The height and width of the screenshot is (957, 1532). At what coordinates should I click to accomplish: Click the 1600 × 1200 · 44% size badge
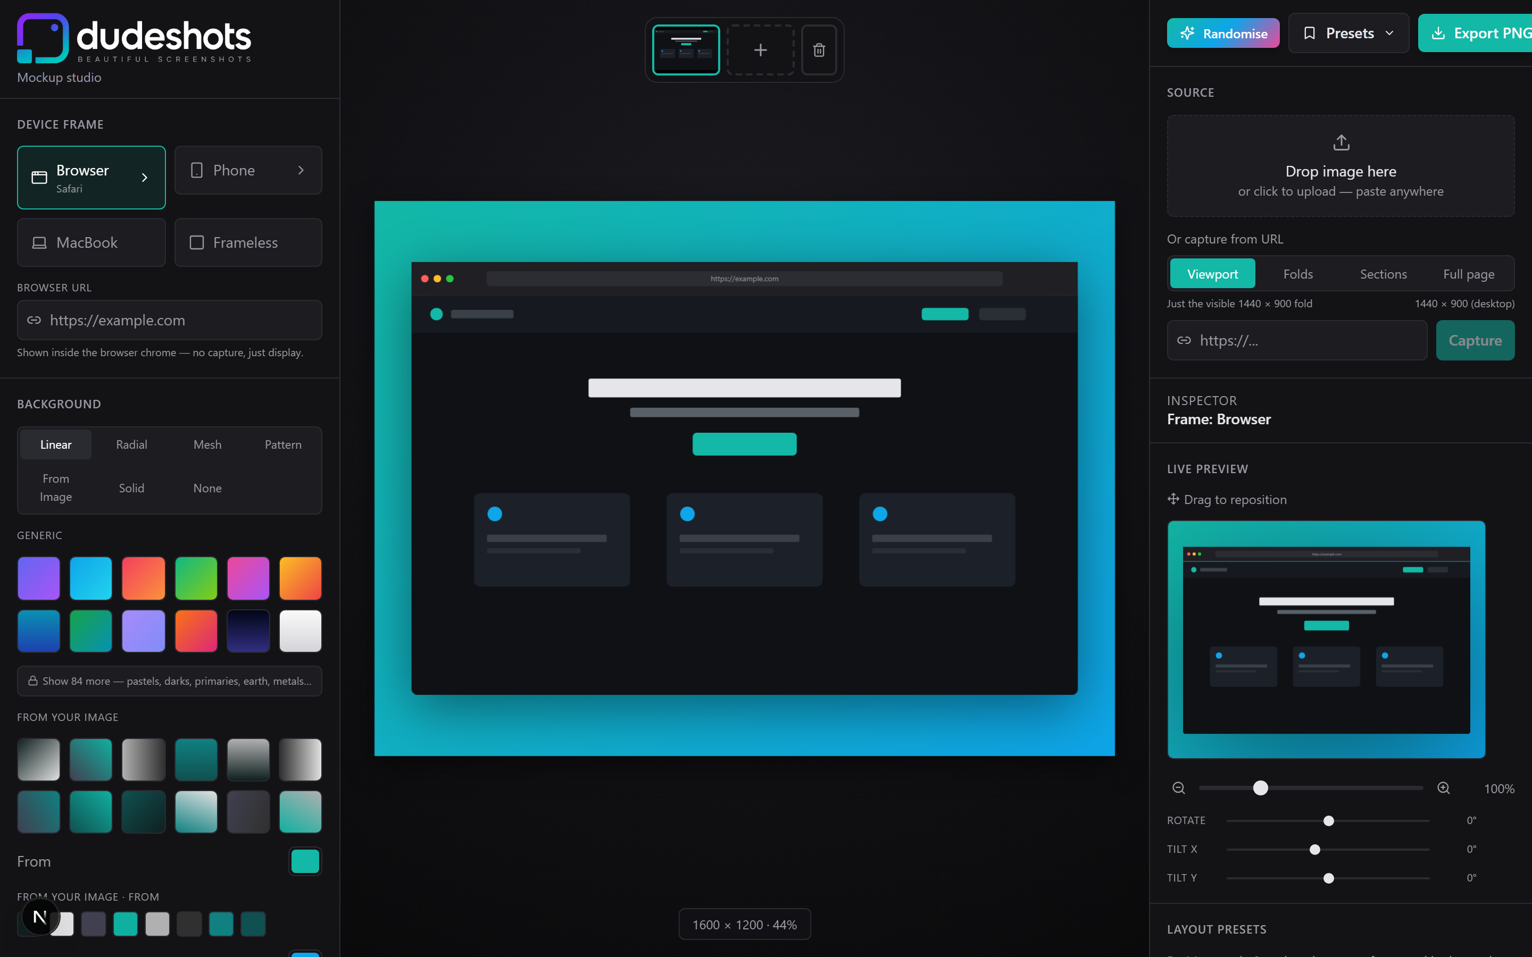pos(745,925)
